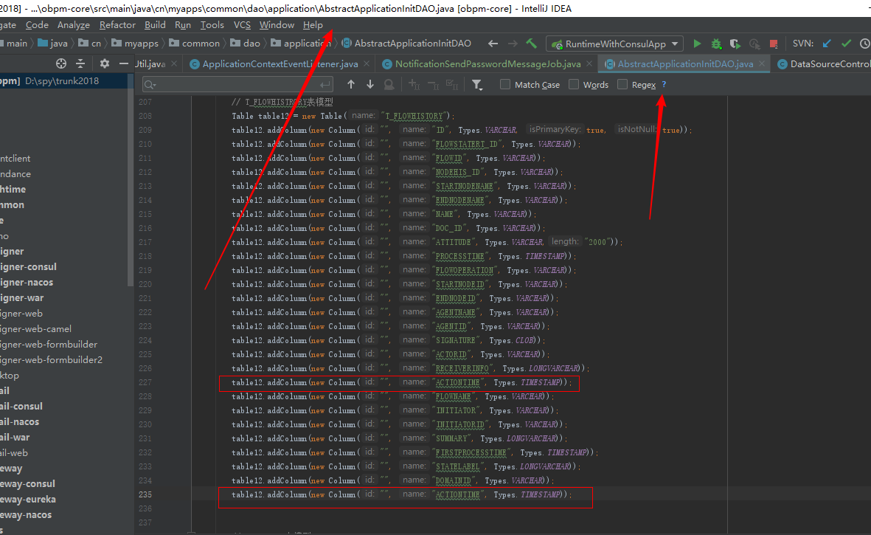Build project with the green hammer icon
Image resolution: width=871 pixels, height=535 pixels.
pyautogui.click(x=532, y=44)
